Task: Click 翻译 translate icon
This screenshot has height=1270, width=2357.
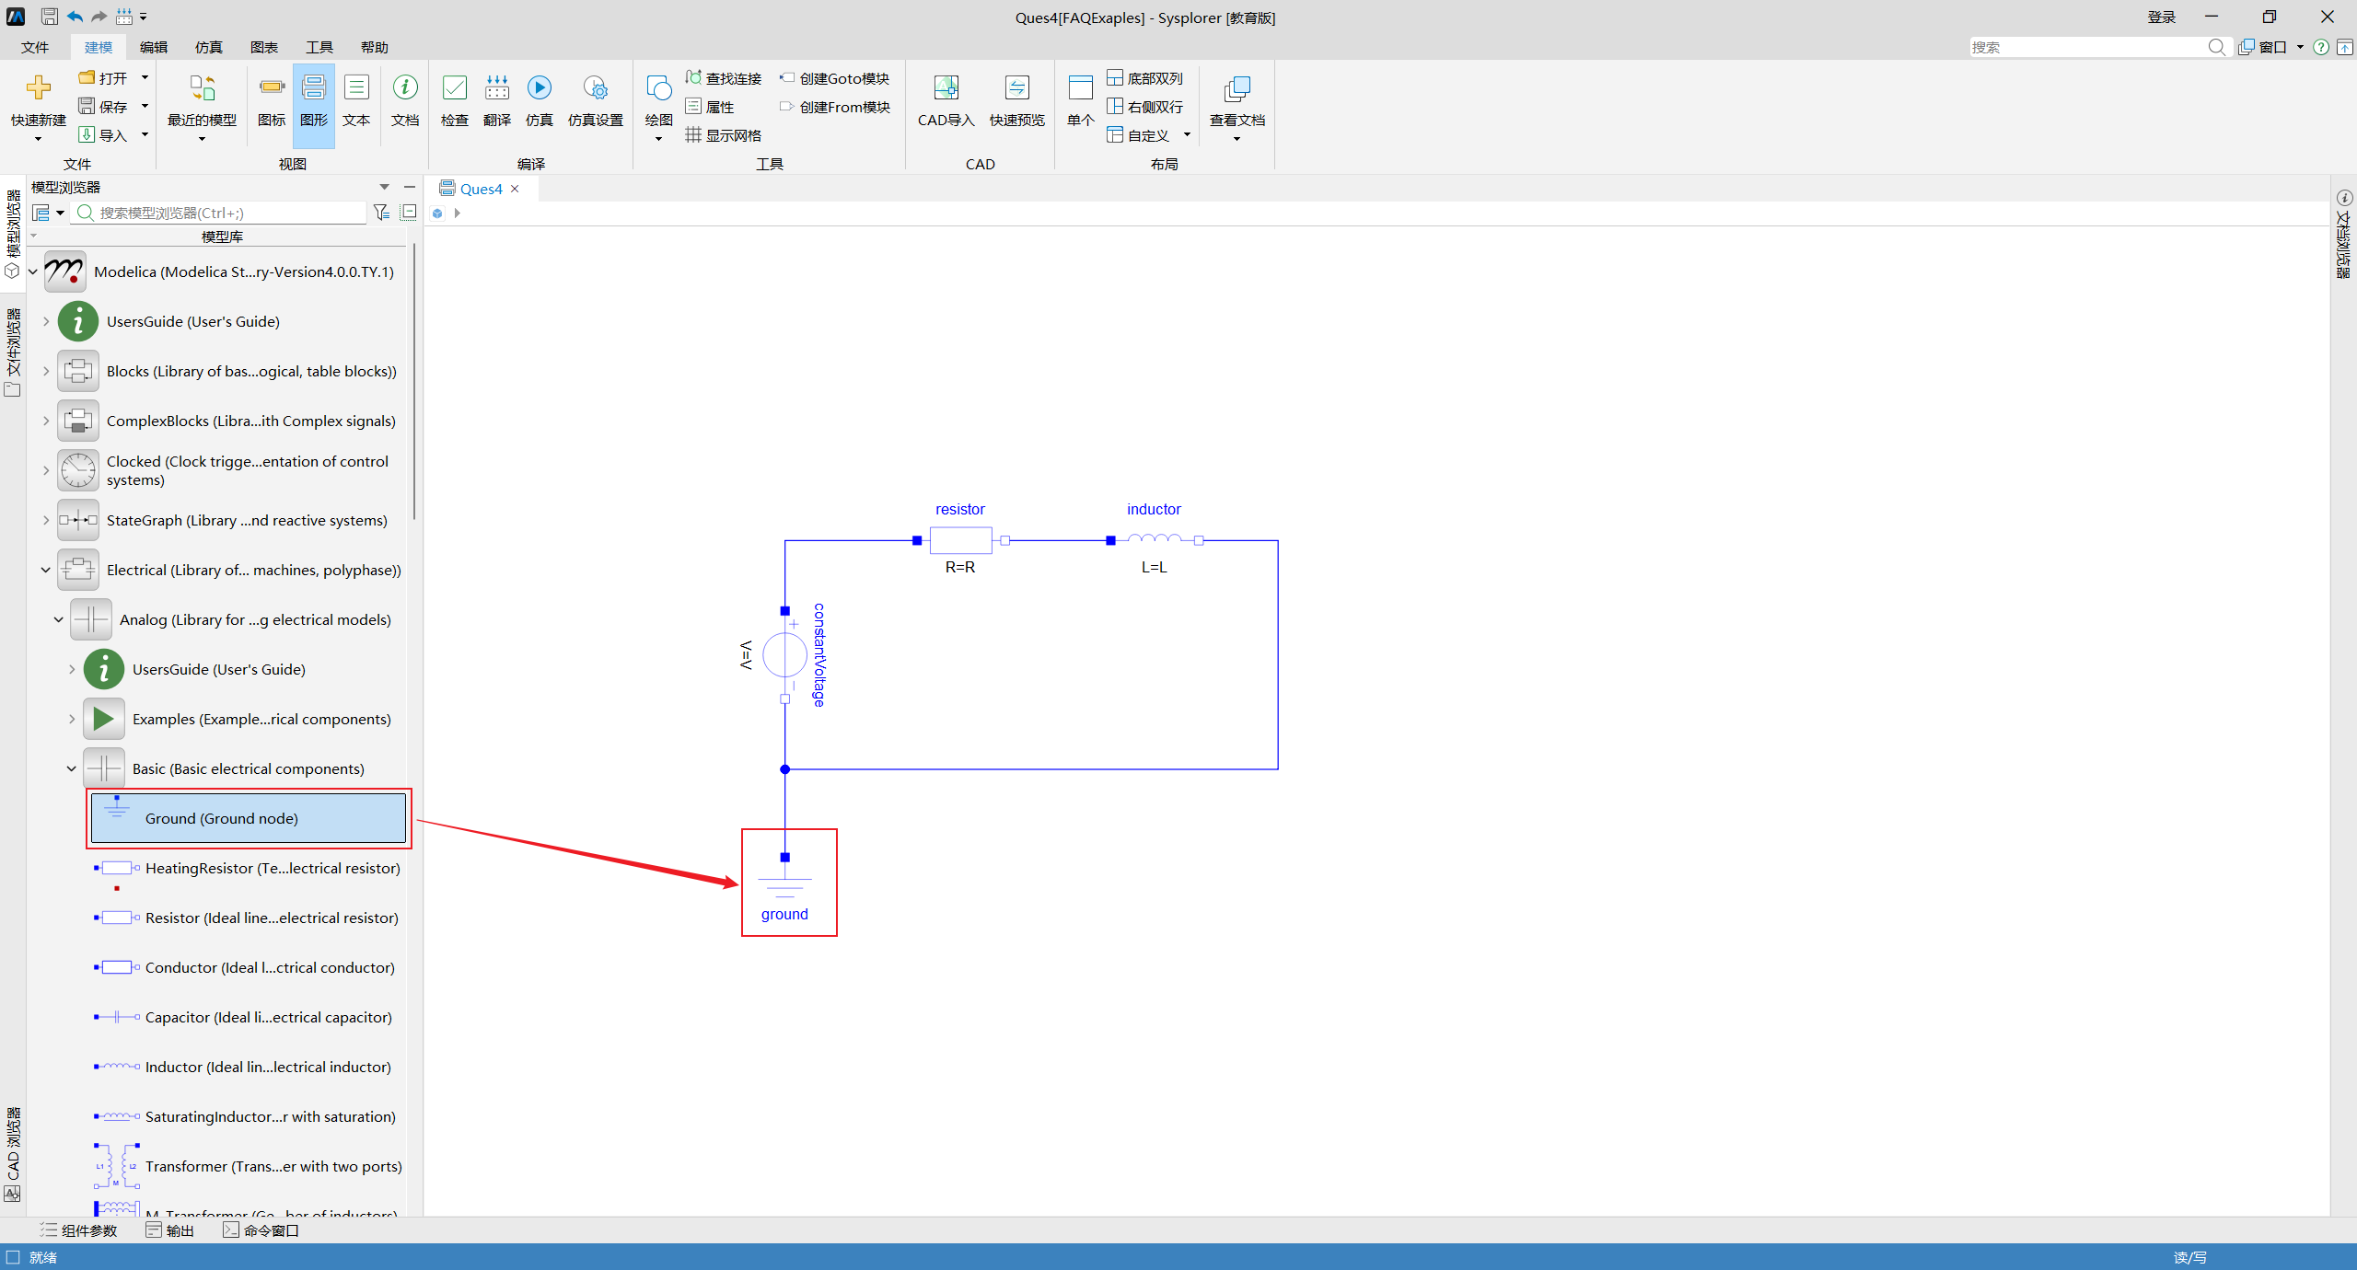Action: [497, 88]
